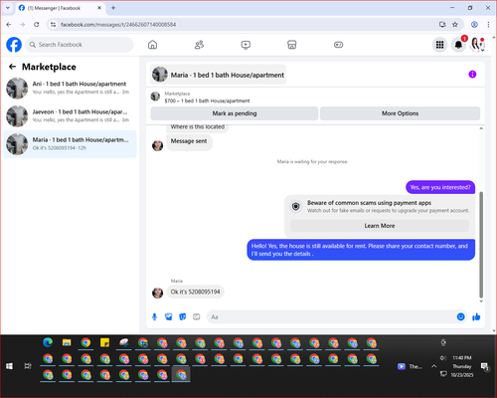Click Maria's message 'Ok it's 5208095194'
This screenshot has width=497, height=398.
[195, 292]
